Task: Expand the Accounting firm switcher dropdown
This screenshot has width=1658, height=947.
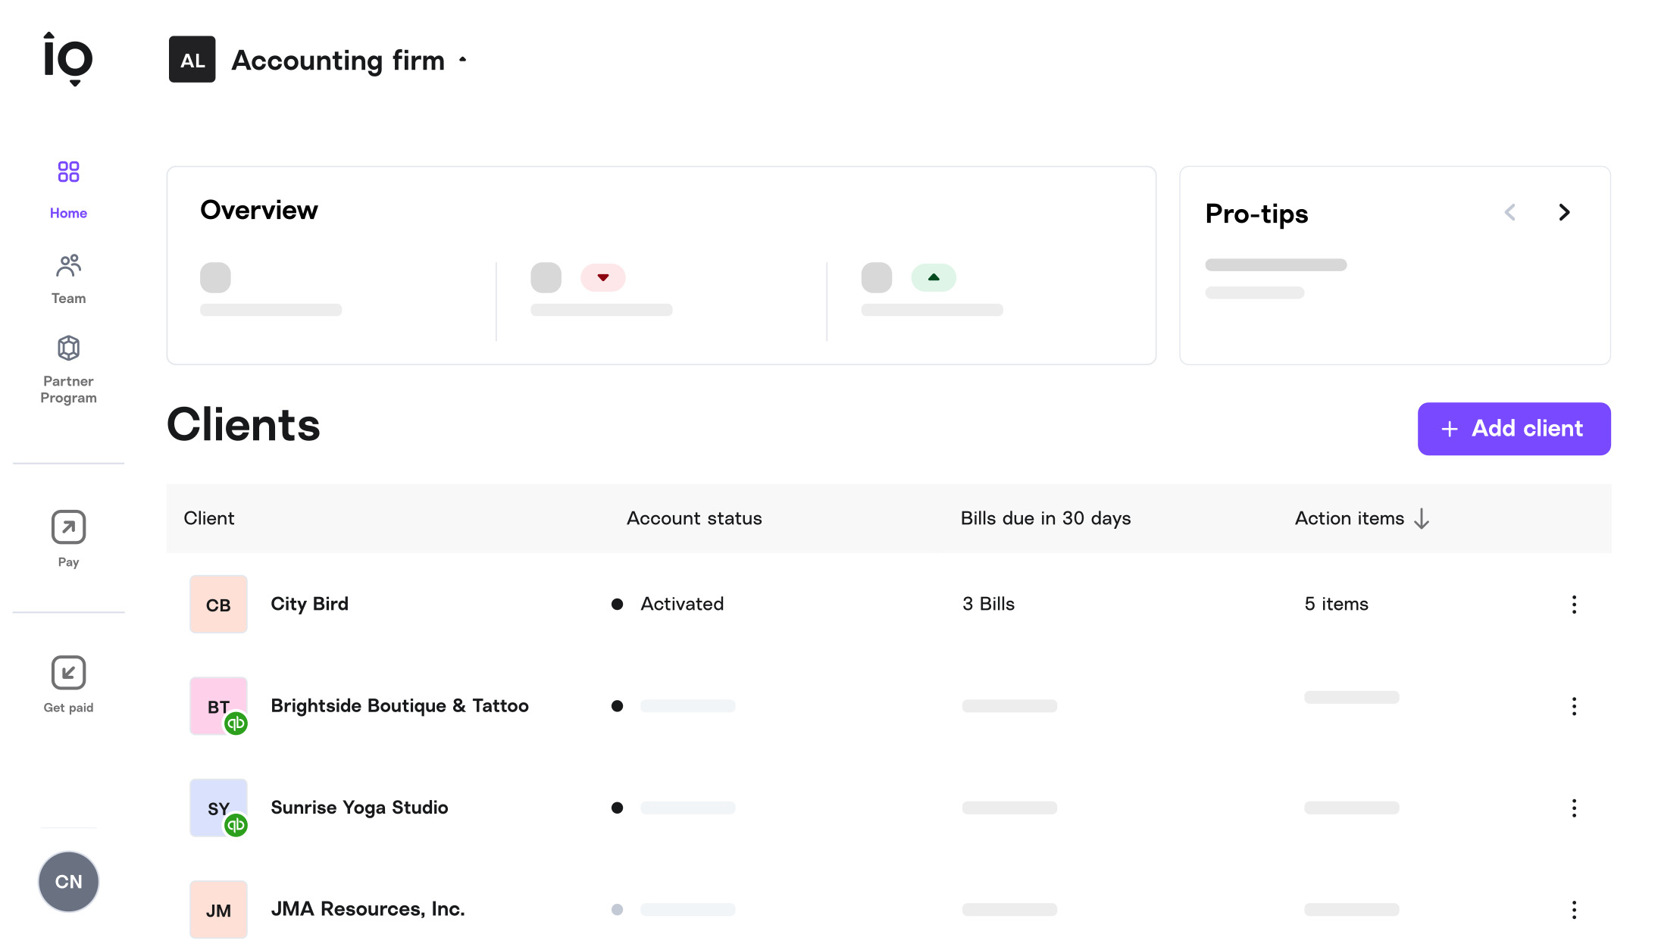Action: click(462, 60)
